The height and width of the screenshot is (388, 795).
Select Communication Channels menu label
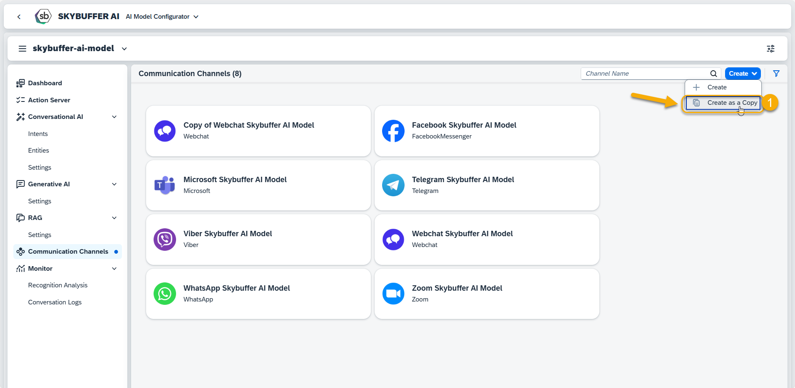(x=68, y=252)
